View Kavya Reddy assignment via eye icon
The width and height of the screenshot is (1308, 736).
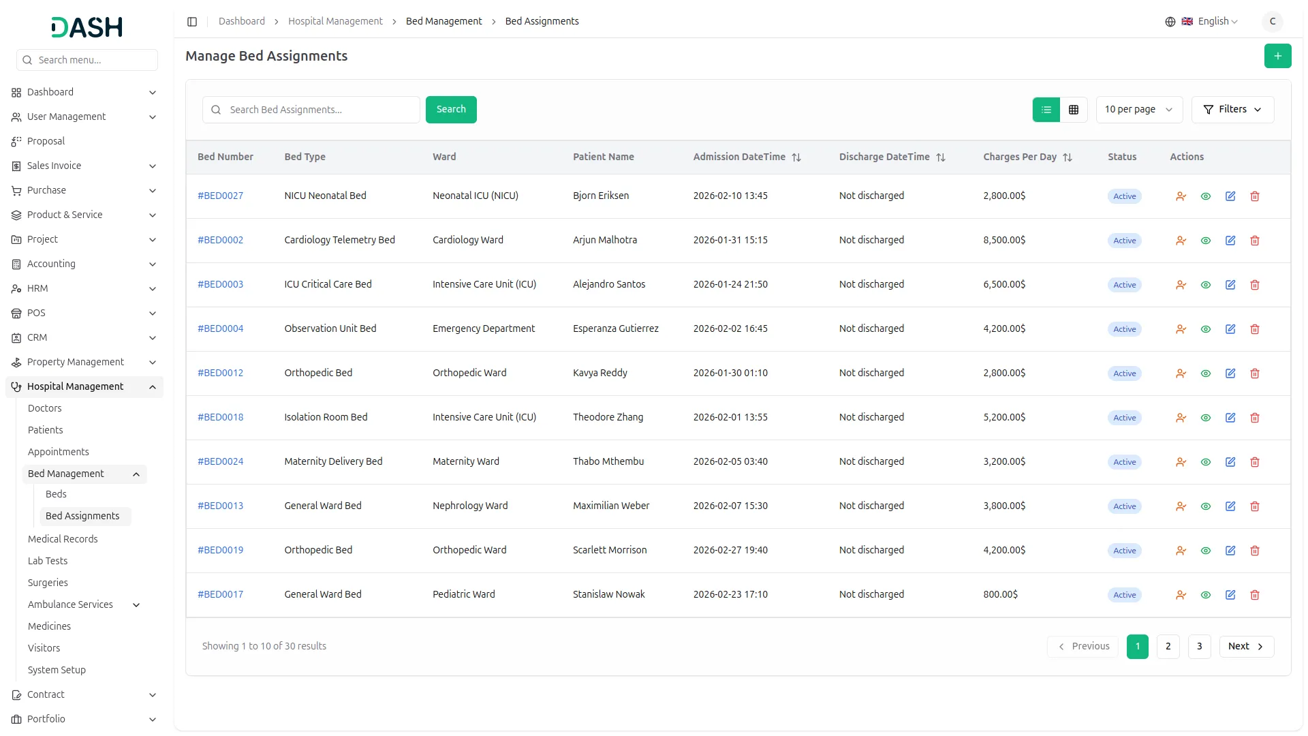(1205, 373)
